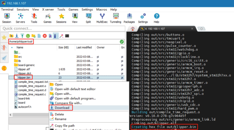Select the klipper.elf file

pyautogui.click(x=24, y=69)
